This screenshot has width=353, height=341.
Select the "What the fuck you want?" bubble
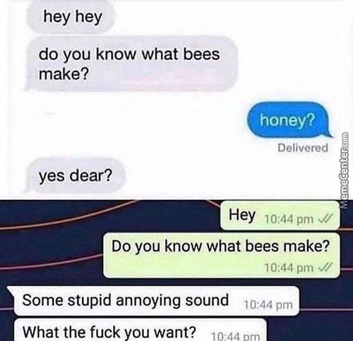[140, 330]
